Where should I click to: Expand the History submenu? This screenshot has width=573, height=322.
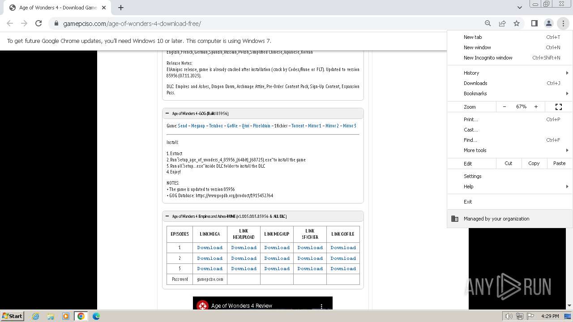click(x=510, y=73)
